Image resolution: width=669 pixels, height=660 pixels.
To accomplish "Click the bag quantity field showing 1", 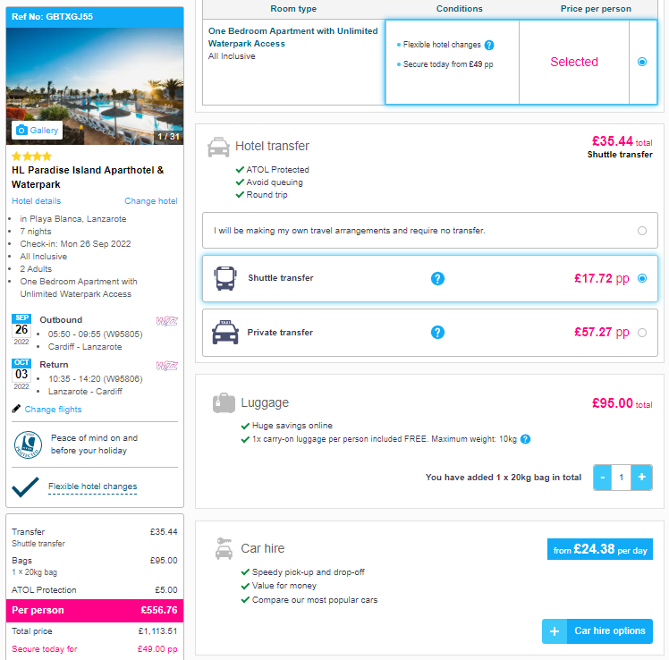I will pyautogui.click(x=622, y=478).
